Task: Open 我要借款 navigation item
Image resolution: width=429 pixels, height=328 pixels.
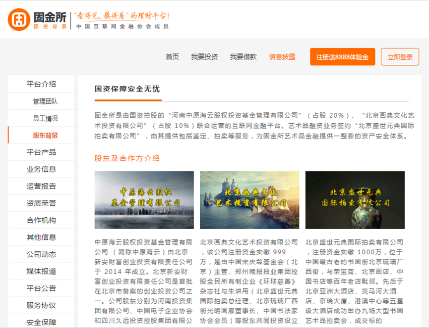Action: [x=243, y=57]
